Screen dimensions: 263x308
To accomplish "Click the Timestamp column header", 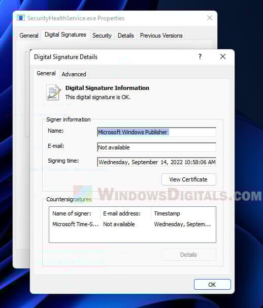I will (183, 213).
